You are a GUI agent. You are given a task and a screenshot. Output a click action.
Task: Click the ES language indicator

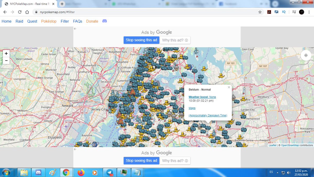click(x=271, y=172)
